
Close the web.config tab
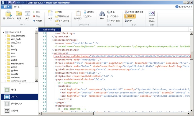tap(59, 29)
